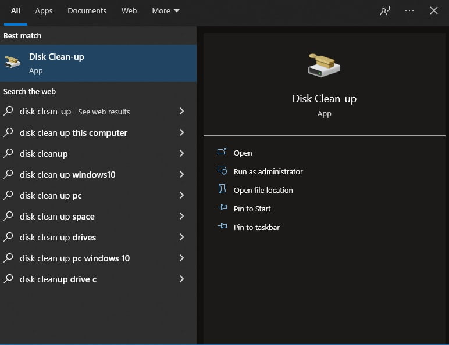Open the three-dots options menu

pyautogui.click(x=409, y=10)
